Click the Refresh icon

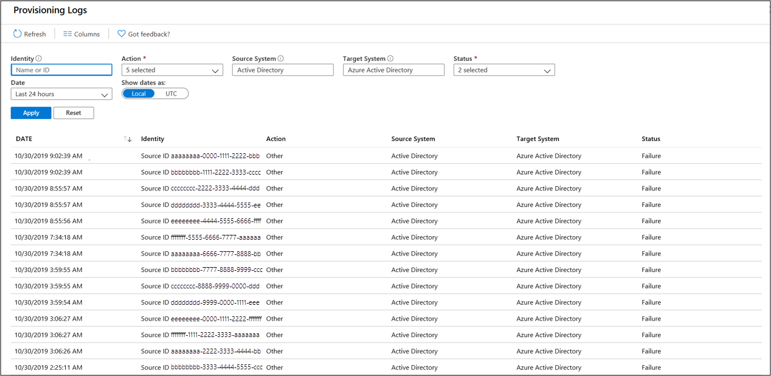tap(17, 34)
